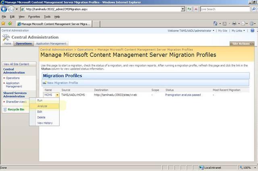Click the My Site link
This screenshot has width=258, height=171.
pos(223,31)
